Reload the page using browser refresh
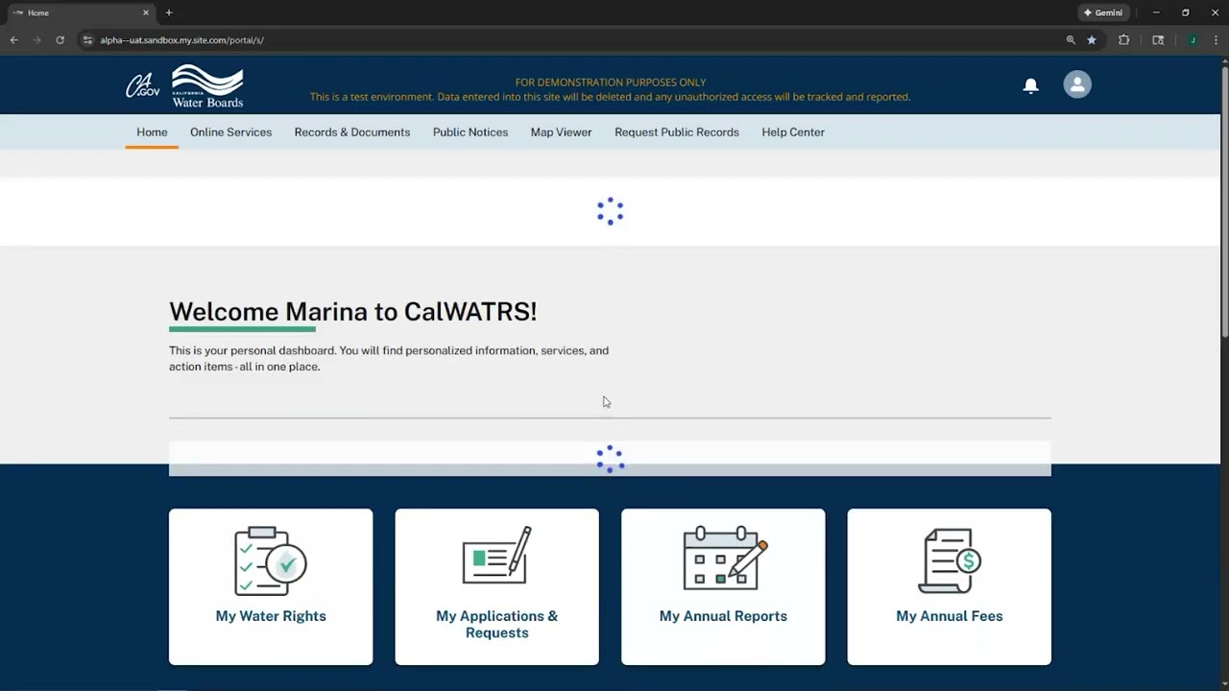This screenshot has height=691, width=1229. pos(60,40)
